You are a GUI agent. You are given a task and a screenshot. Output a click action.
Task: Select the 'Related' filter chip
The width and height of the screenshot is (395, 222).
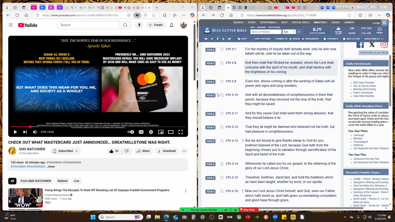[62, 181]
